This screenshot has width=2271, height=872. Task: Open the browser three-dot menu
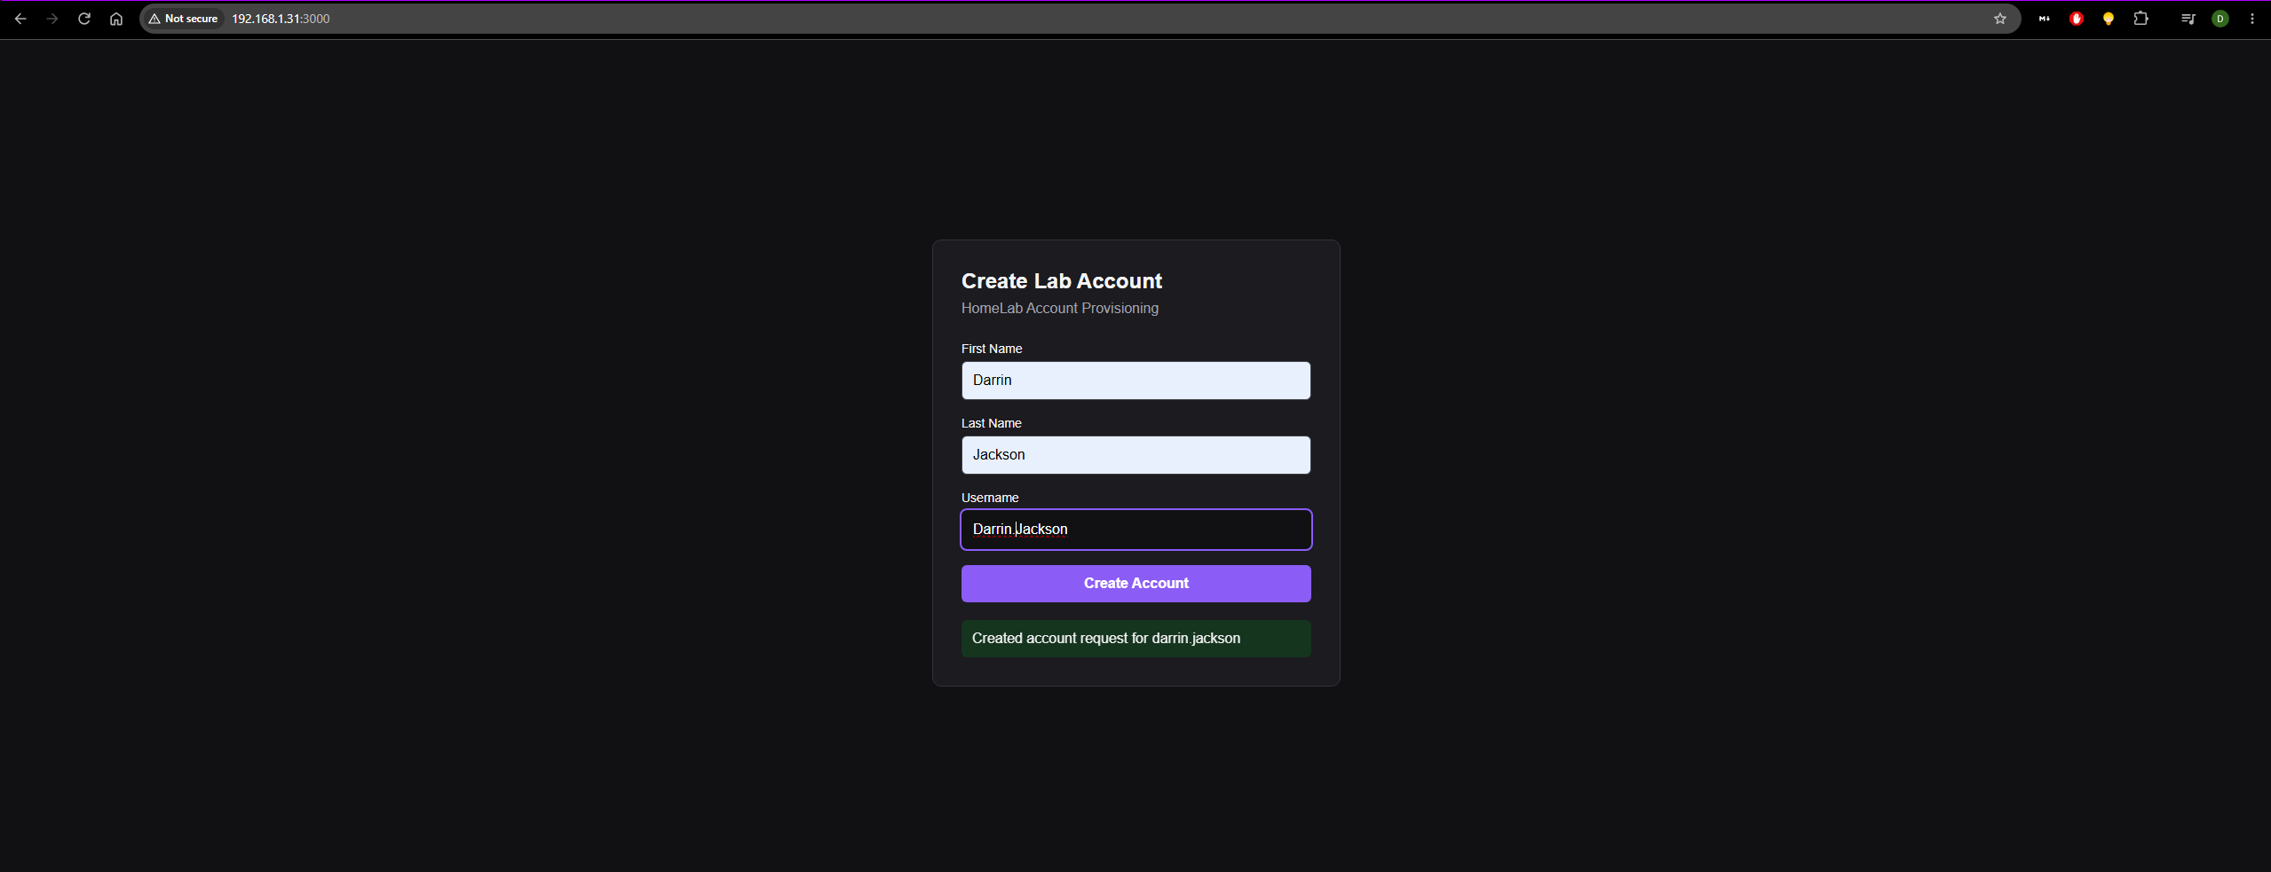pos(2252,19)
